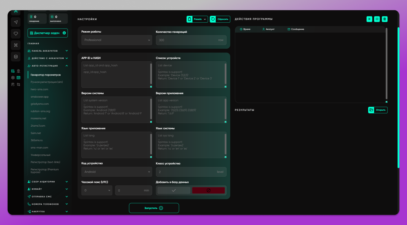
Task: Focus the Язык системы textarea
Action: (191, 145)
